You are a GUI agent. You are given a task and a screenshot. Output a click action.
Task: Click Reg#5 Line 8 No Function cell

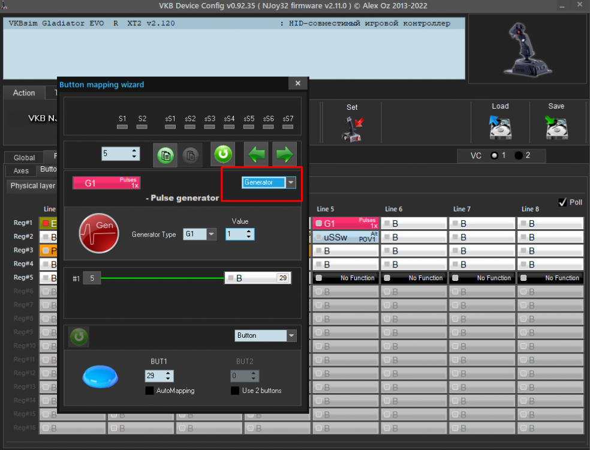[550, 278]
